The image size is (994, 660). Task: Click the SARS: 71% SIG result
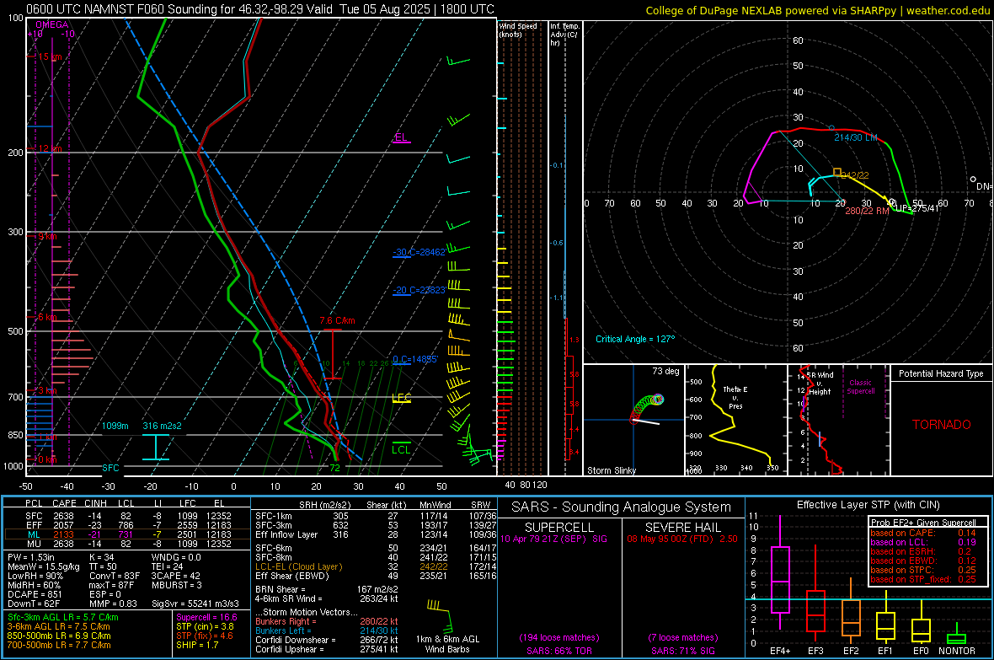coord(682,651)
